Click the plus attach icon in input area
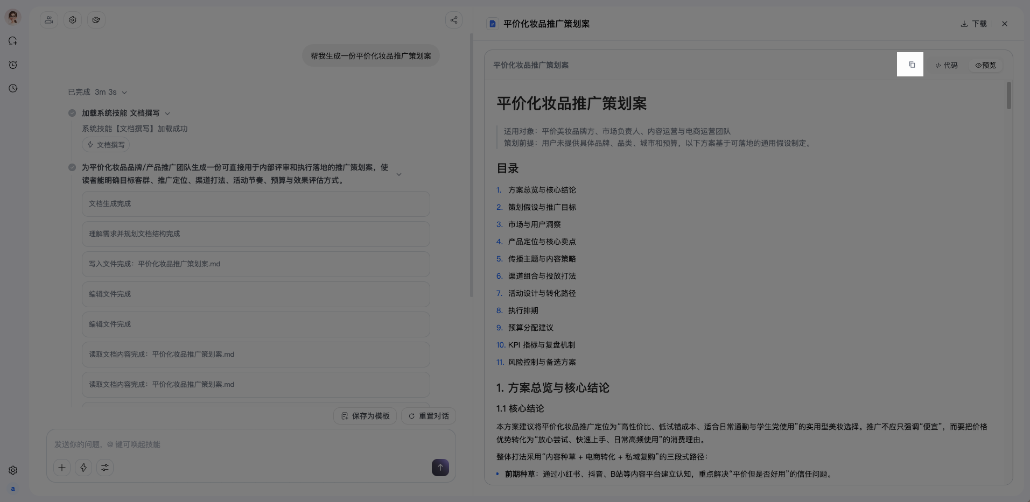Screen dimensions: 1030x502 62,468
